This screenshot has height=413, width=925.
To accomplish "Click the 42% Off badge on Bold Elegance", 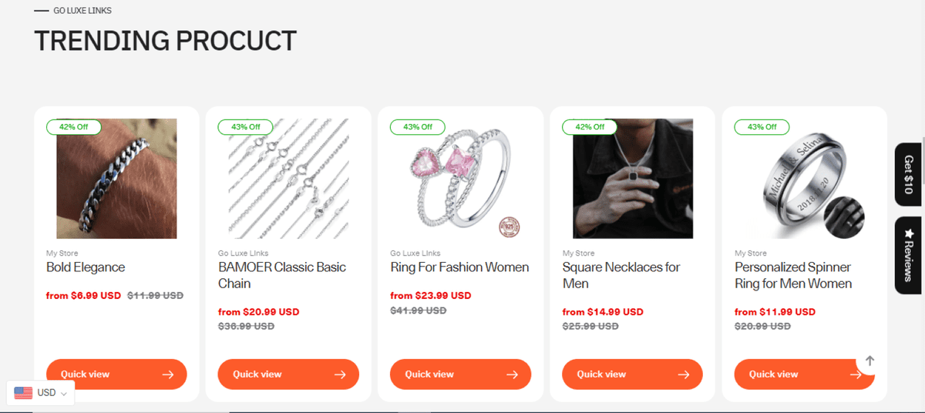I will (73, 126).
